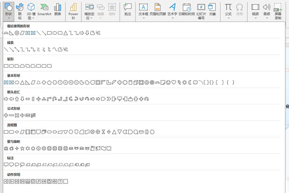Select the cube shape in 基本形状

[x=136, y=83]
